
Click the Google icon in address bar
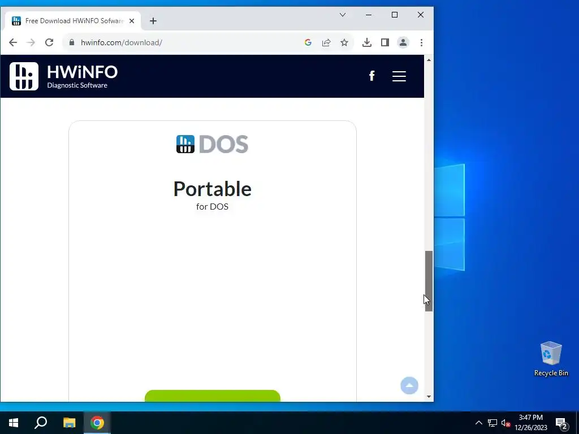click(308, 42)
